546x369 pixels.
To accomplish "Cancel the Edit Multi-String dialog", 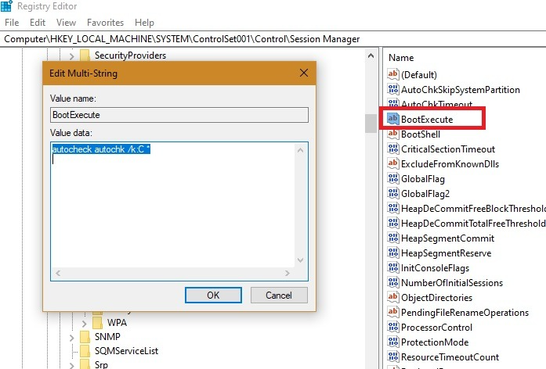I will click(x=279, y=295).
